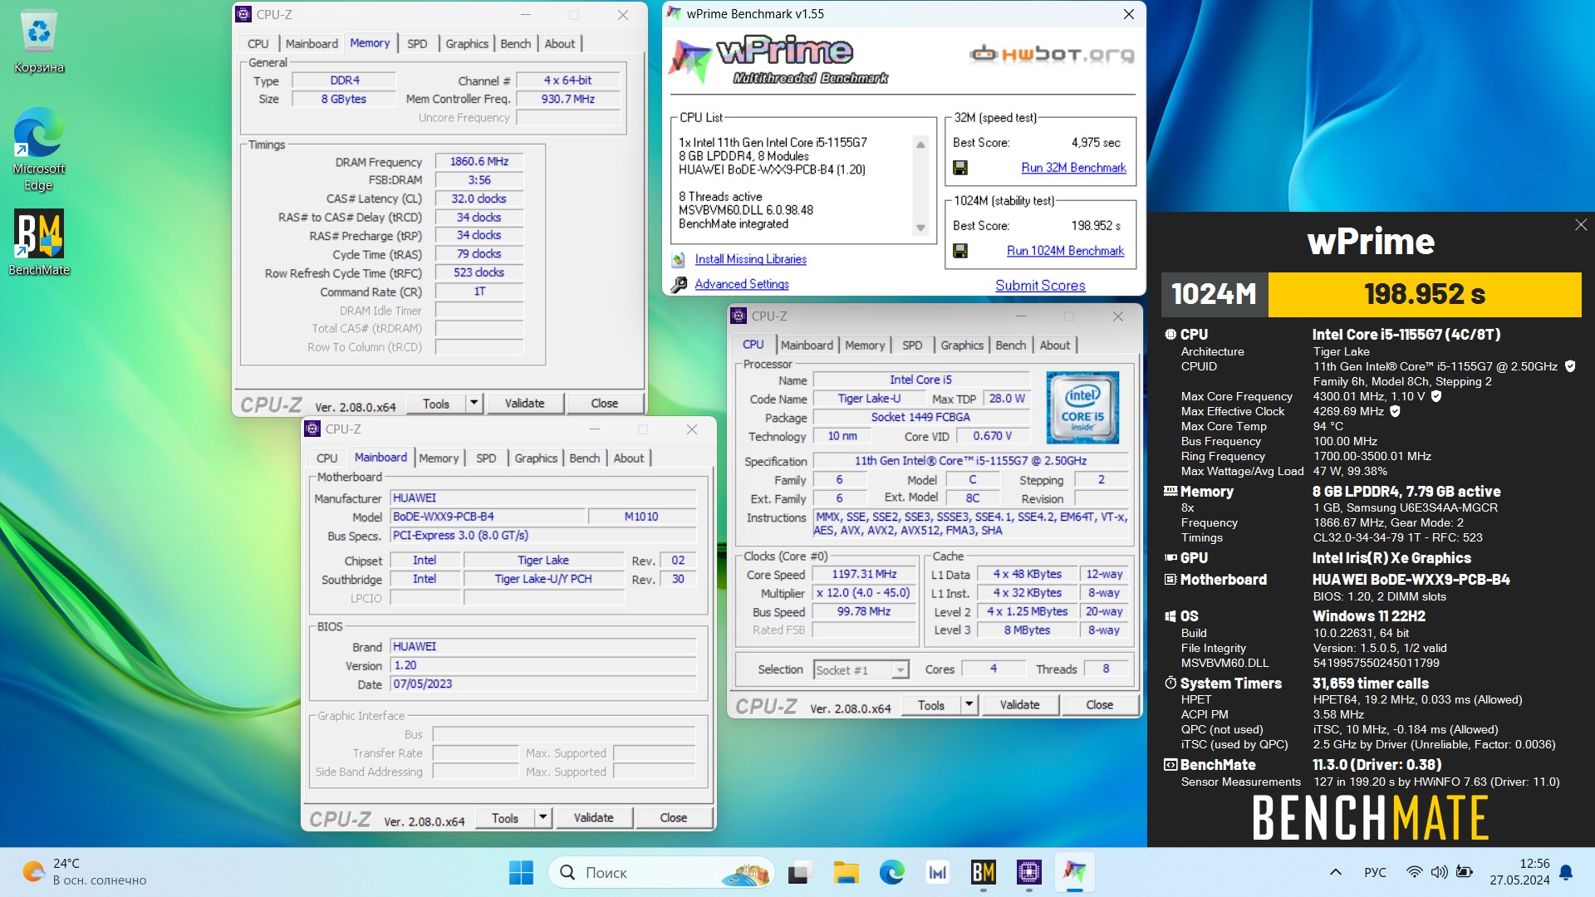Click Install Missing Libraries link
1595x897 pixels.
click(750, 259)
